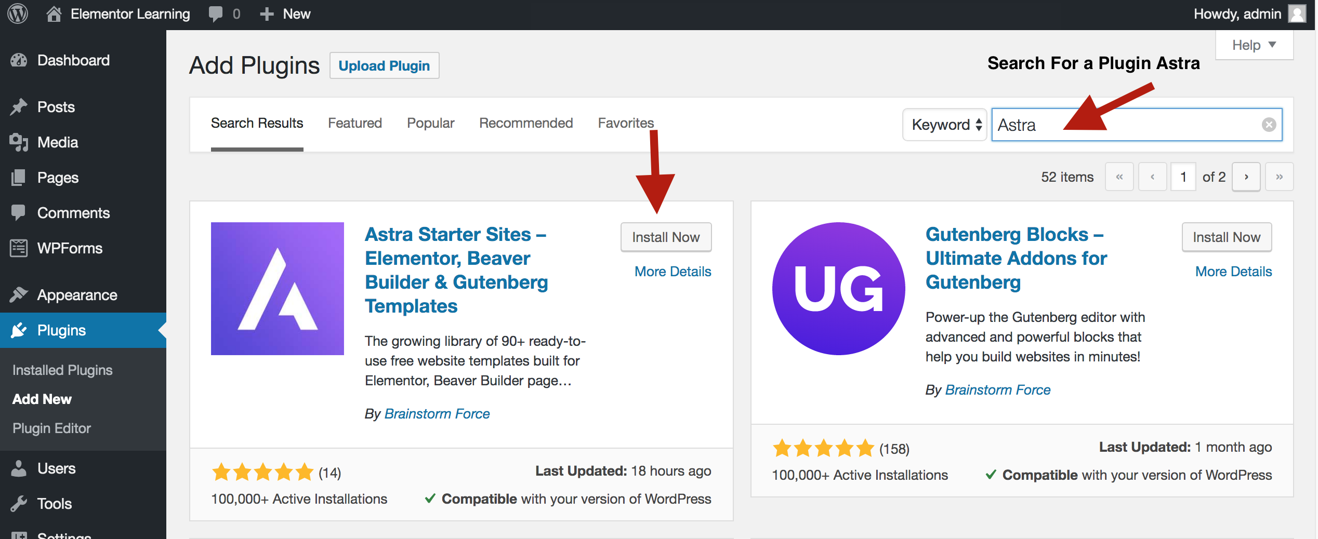Expand the Help dropdown panel
Screen dimensions: 1318x539
point(1254,45)
